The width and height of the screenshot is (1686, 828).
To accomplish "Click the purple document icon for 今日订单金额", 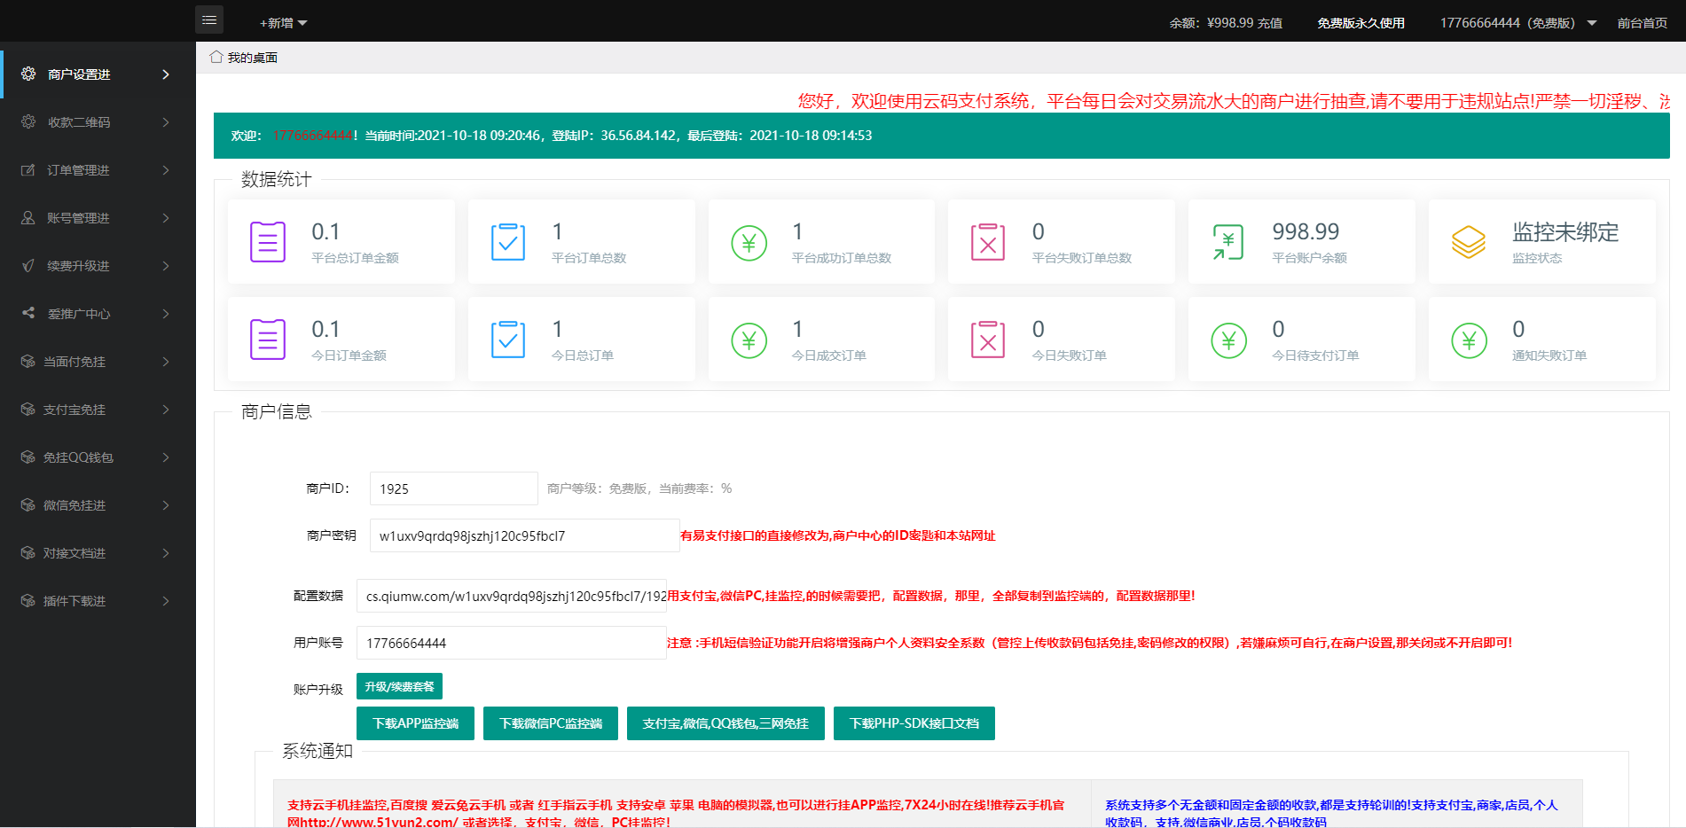I will click(x=268, y=340).
